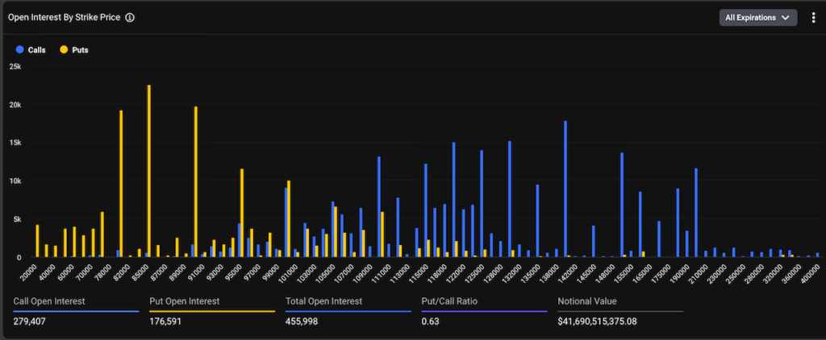Screen dimensions: 826x340
Task: Click the yellow put bar at 82000 strike
Action: [x=121, y=184]
